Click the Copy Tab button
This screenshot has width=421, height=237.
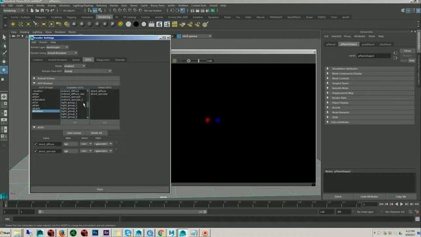(x=401, y=197)
